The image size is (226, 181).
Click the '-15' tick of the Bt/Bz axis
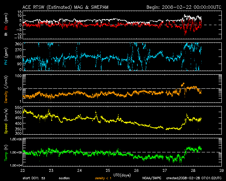tap(18, 38)
